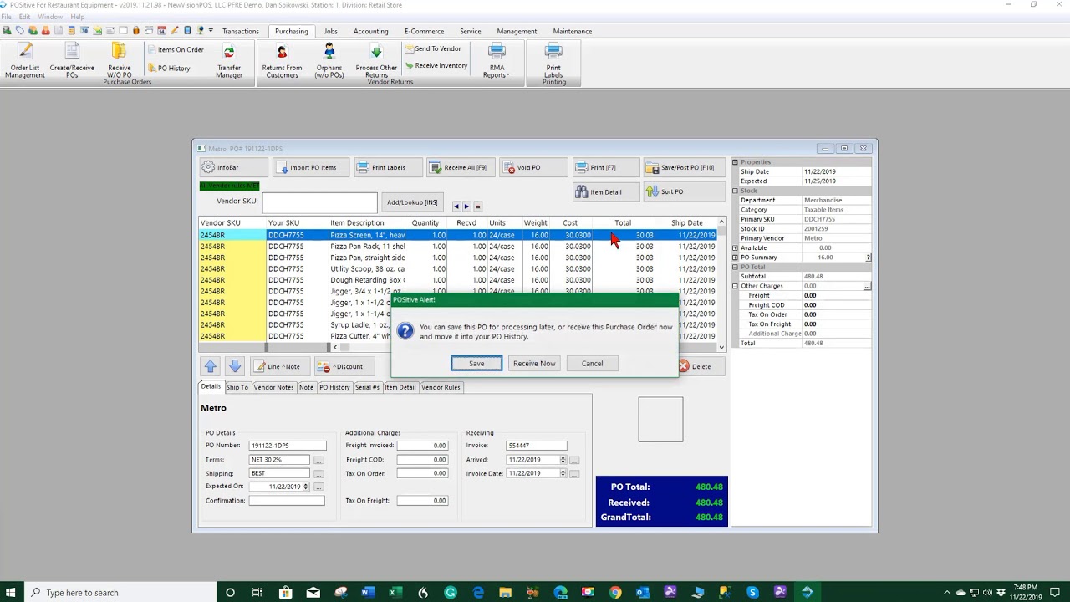Open Returns From Customers
The width and height of the screenshot is (1070, 602).
282,62
